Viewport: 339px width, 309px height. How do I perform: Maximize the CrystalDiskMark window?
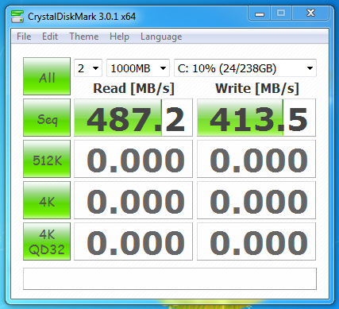(281, 13)
